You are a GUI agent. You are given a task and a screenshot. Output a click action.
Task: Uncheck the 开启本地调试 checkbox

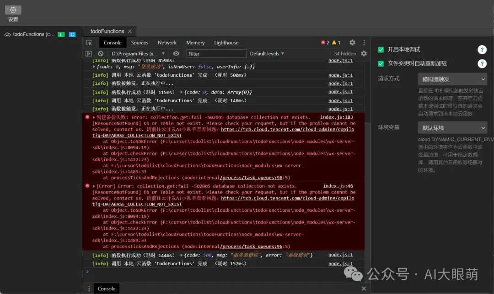tap(381, 50)
